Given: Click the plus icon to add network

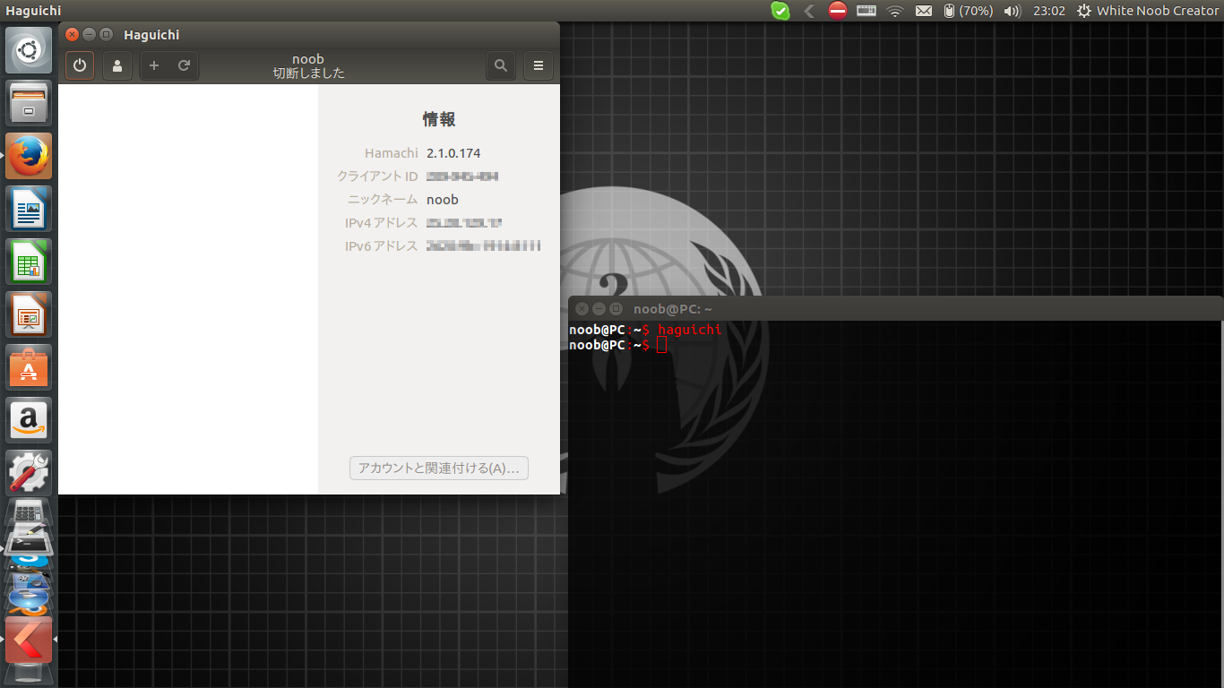Looking at the screenshot, I should 154,65.
